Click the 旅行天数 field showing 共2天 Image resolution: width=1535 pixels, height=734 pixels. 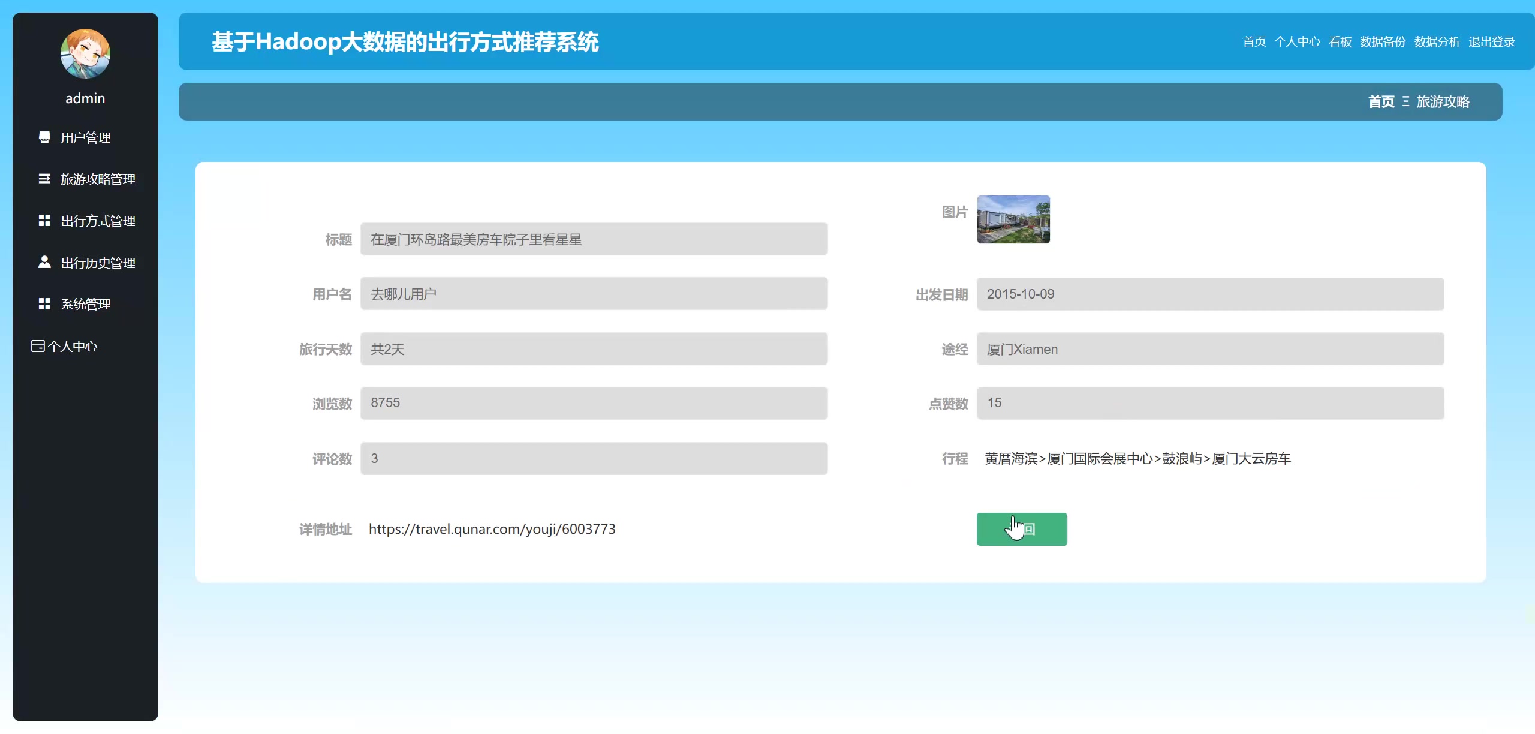pos(594,349)
